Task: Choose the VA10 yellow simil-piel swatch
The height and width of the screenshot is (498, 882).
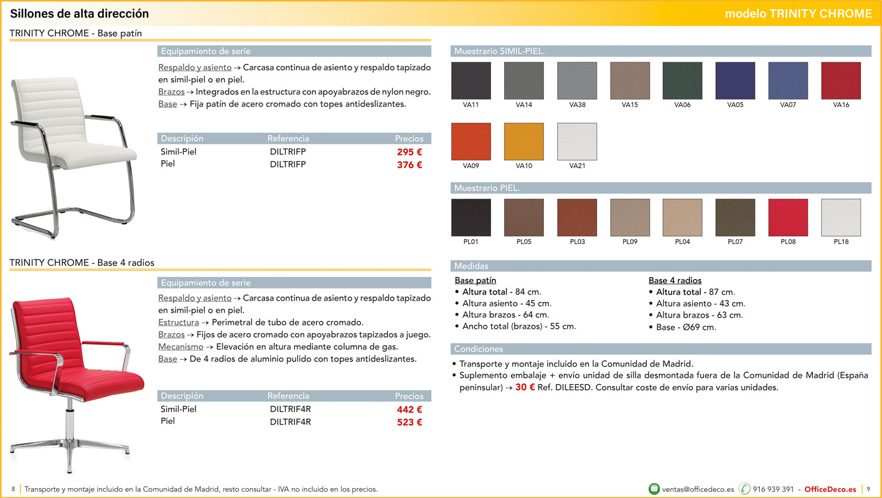Action: click(523, 142)
